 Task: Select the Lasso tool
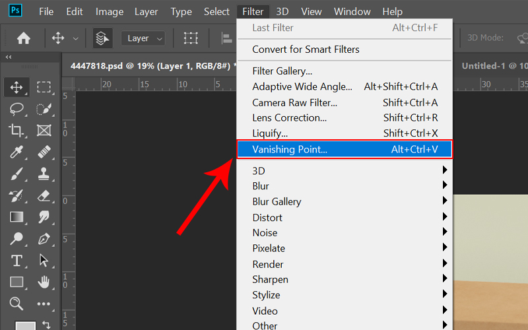click(x=16, y=109)
